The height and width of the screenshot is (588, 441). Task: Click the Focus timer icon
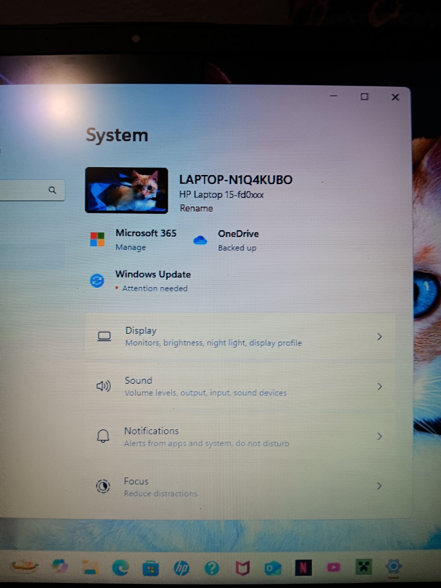click(103, 486)
